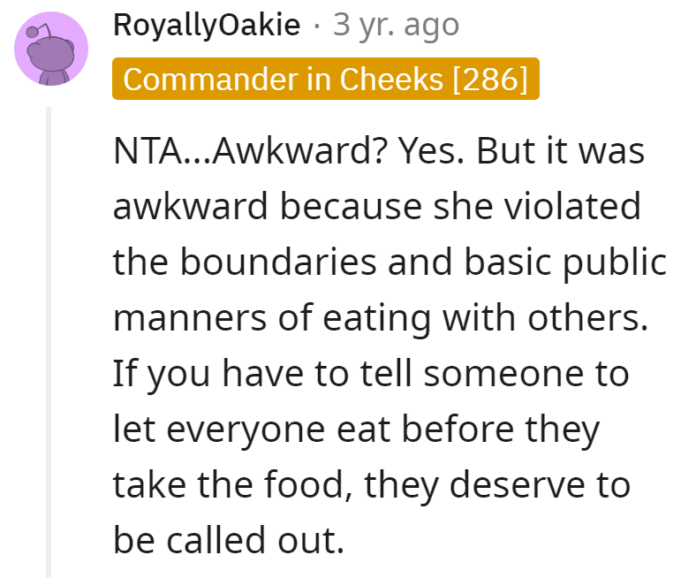Viewport: 696px width, 578px height.
Task: Click the line 'let everyone eat before they'
Action: point(357,430)
